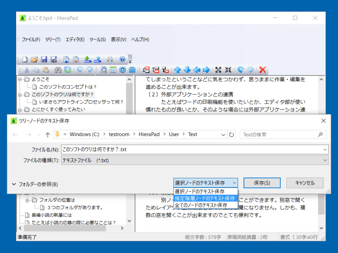Open the ツリー(T) menu
The height and width of the screenshot is (253, 338).
point(53,40)
